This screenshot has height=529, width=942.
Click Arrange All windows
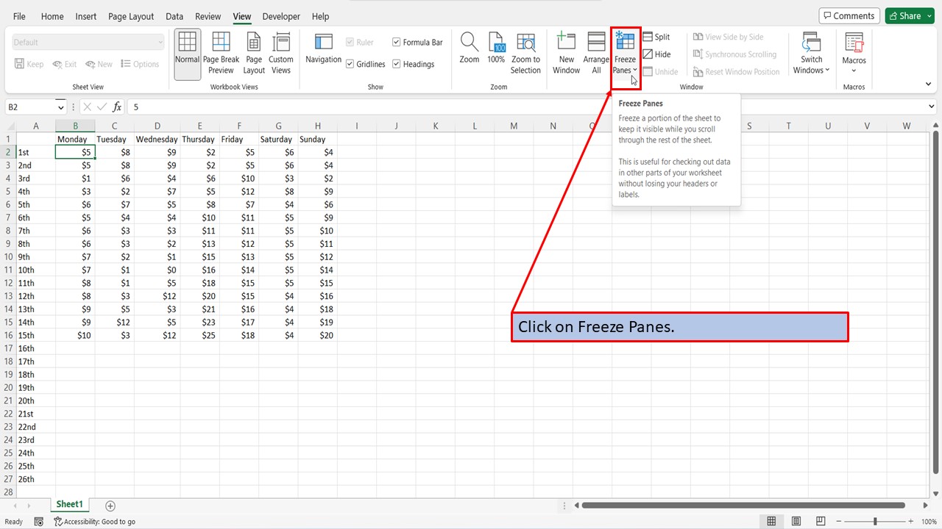pyautogui.click(x=596, y=51)
